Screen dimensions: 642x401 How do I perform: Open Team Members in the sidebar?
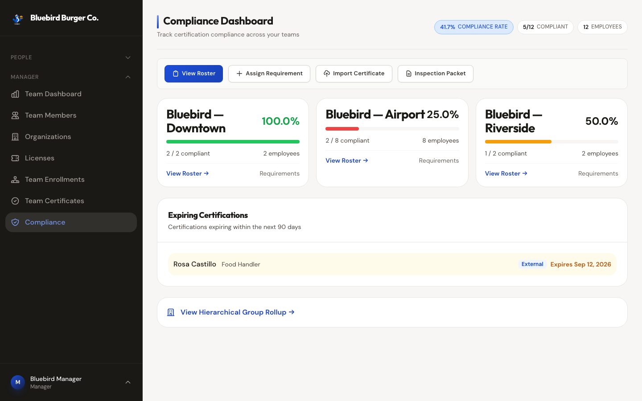point(71,115)
